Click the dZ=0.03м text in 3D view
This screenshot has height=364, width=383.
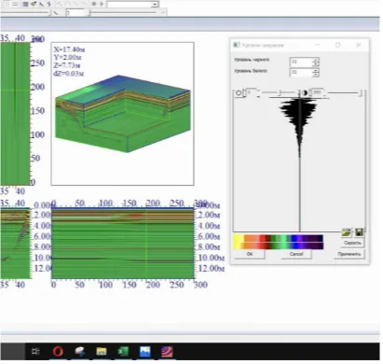[x=68, y=74]
